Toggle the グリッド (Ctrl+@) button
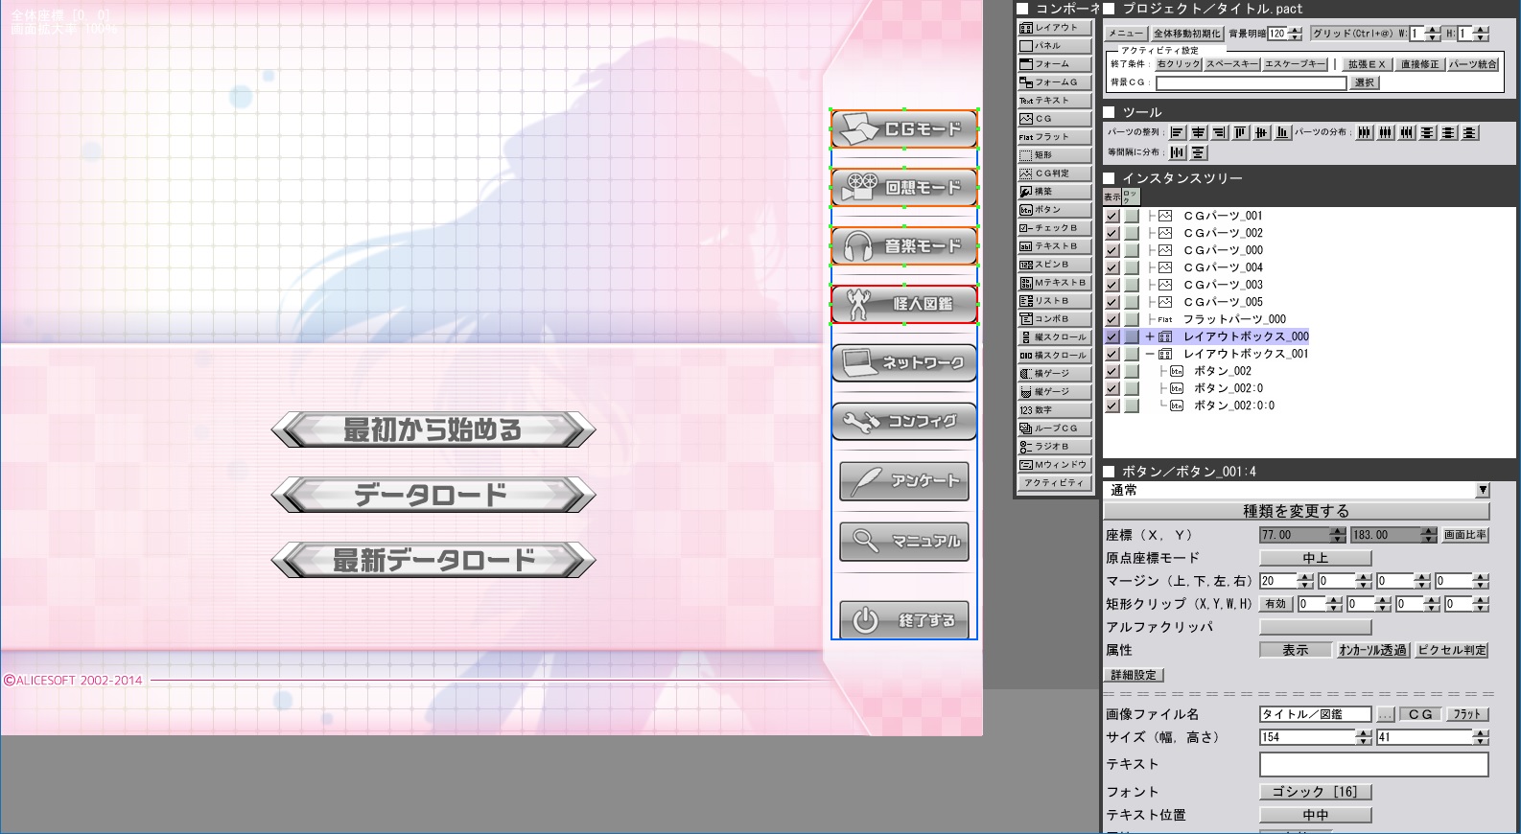Screen dimensions: 1521x834 coord(1352,34)
